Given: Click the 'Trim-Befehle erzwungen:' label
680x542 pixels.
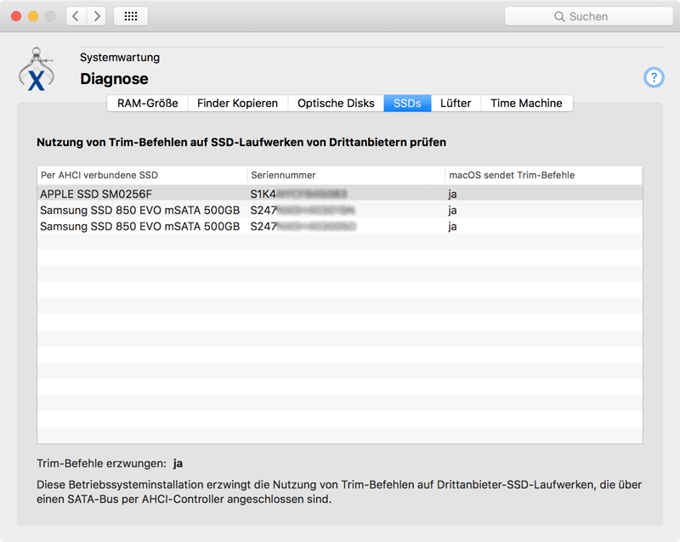Looking at the screenshot, I should [x=101, y=464].
